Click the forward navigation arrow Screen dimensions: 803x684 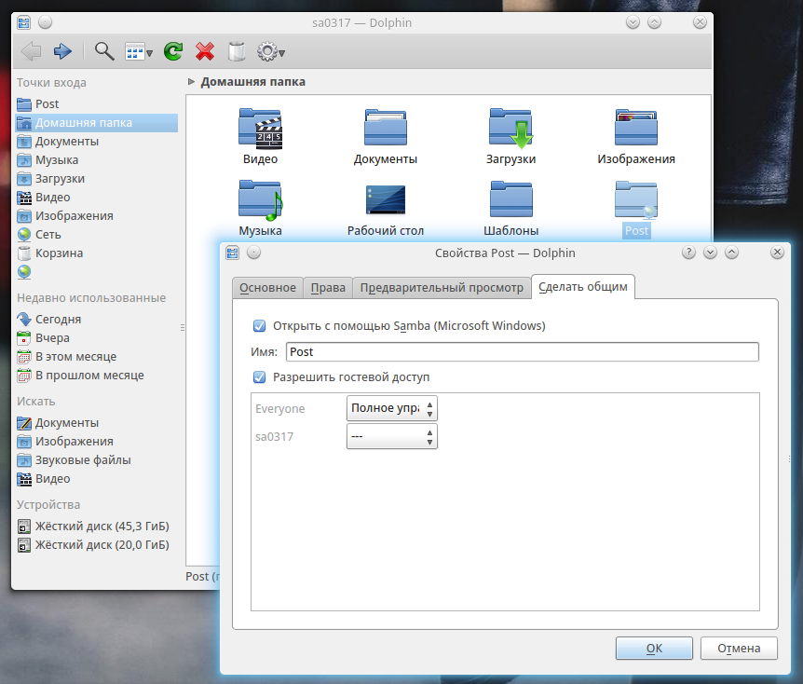coord(62,52)
